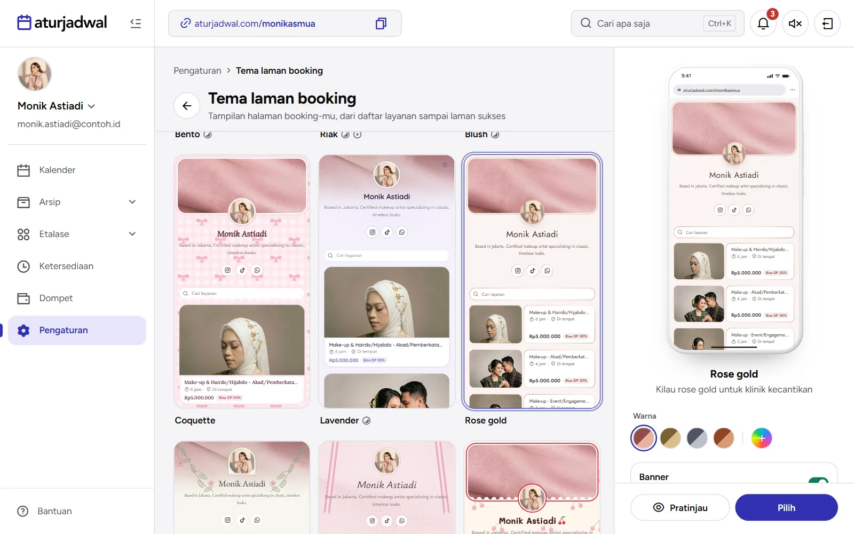Click the dark mode icon beside Lavender
This screenshot has width=854, height=534.
coord(367,421)
